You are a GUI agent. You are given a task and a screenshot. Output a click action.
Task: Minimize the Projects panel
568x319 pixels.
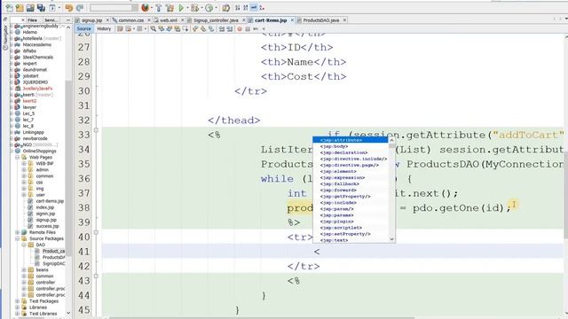tap(68, 20)
